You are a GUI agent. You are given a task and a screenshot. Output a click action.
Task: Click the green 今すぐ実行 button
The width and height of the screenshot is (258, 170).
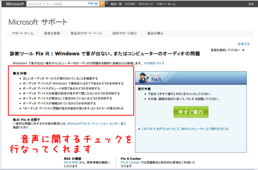click(x=191, y=112)
